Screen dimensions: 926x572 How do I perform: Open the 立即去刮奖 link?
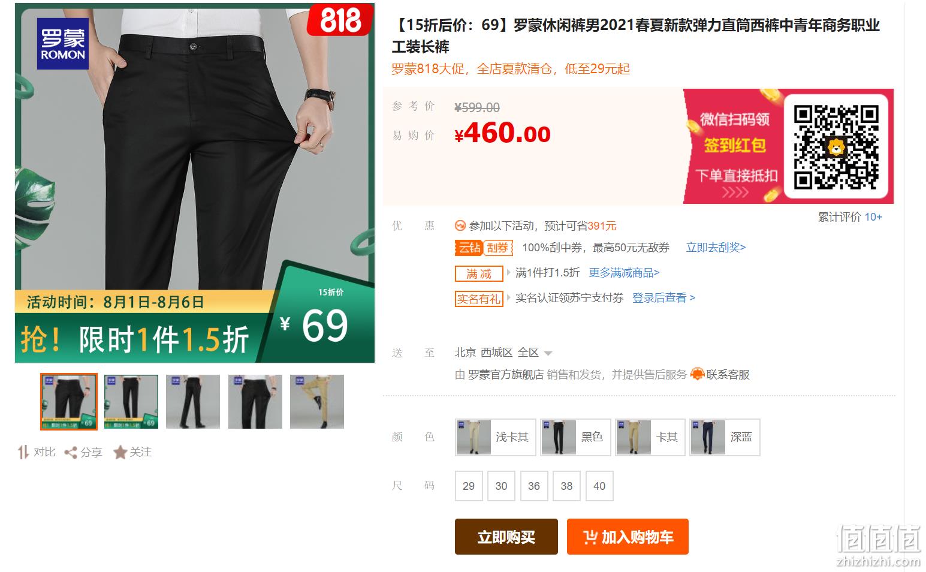tap(716, 248)
